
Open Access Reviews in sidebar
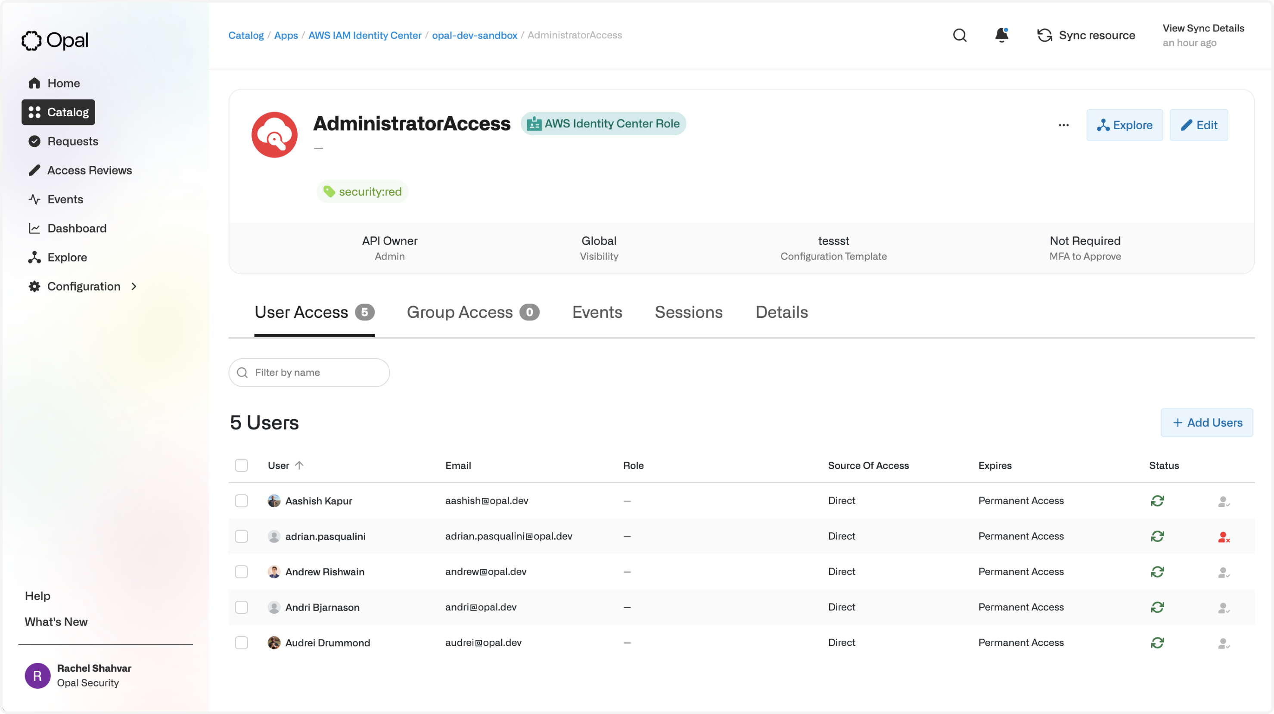(x=80, y=170)
